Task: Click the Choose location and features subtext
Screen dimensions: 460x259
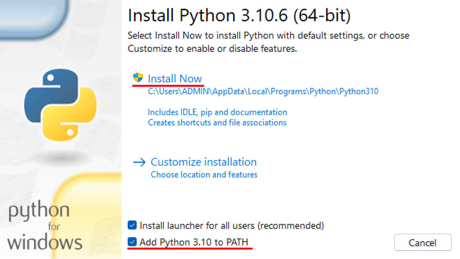Action: 204,175
